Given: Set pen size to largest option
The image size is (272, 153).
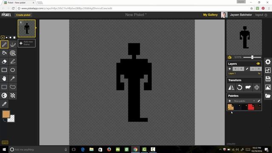Looking at the screenshot, I should coord(14,37).
